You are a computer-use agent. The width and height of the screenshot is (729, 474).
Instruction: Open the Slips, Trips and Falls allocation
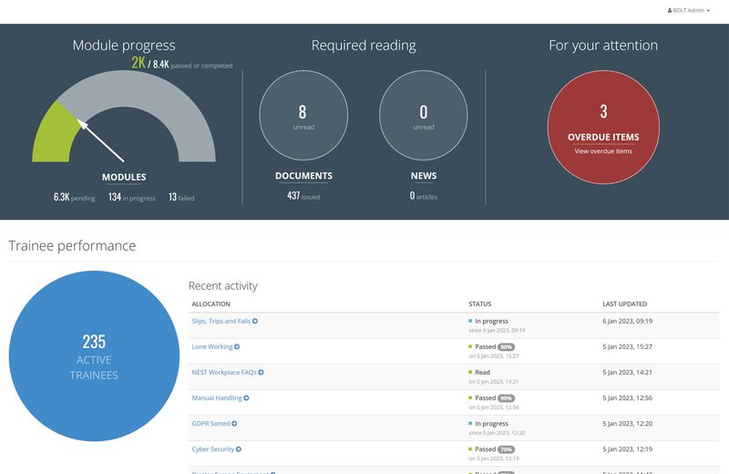point(221,321)
